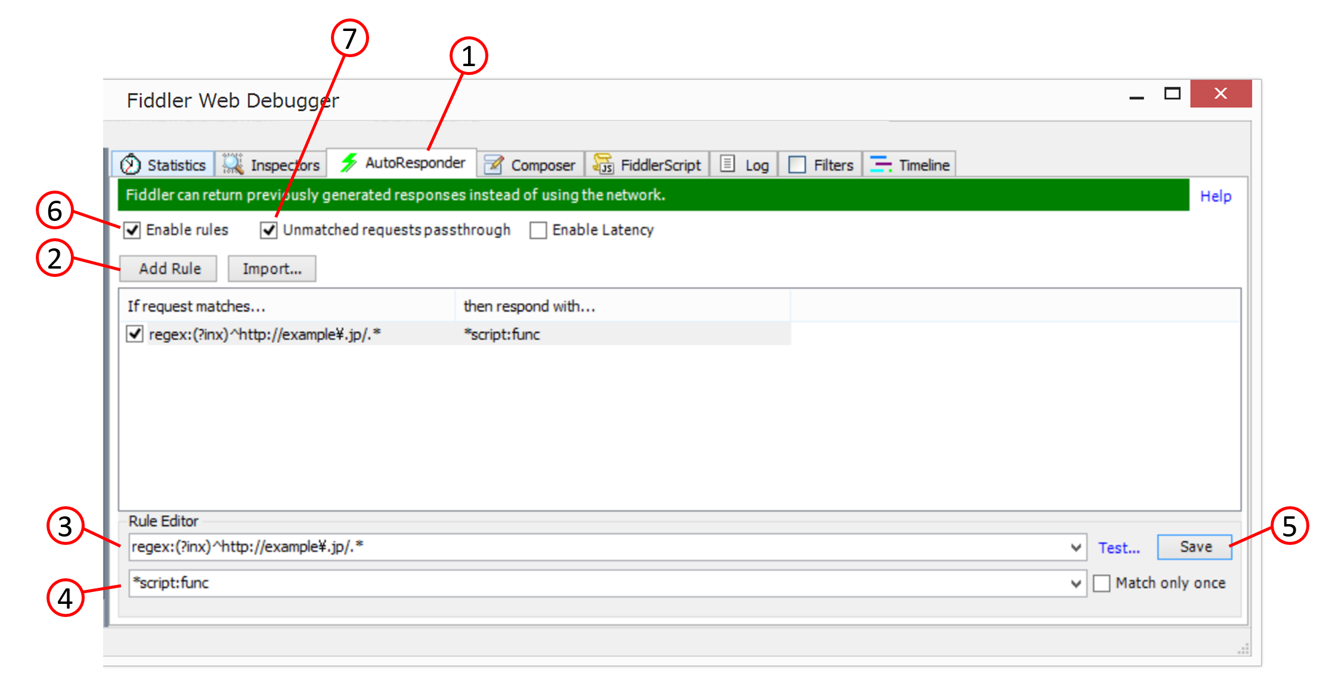
Task: Toggle the Enable rules checkbox
Action: [132, 230]
